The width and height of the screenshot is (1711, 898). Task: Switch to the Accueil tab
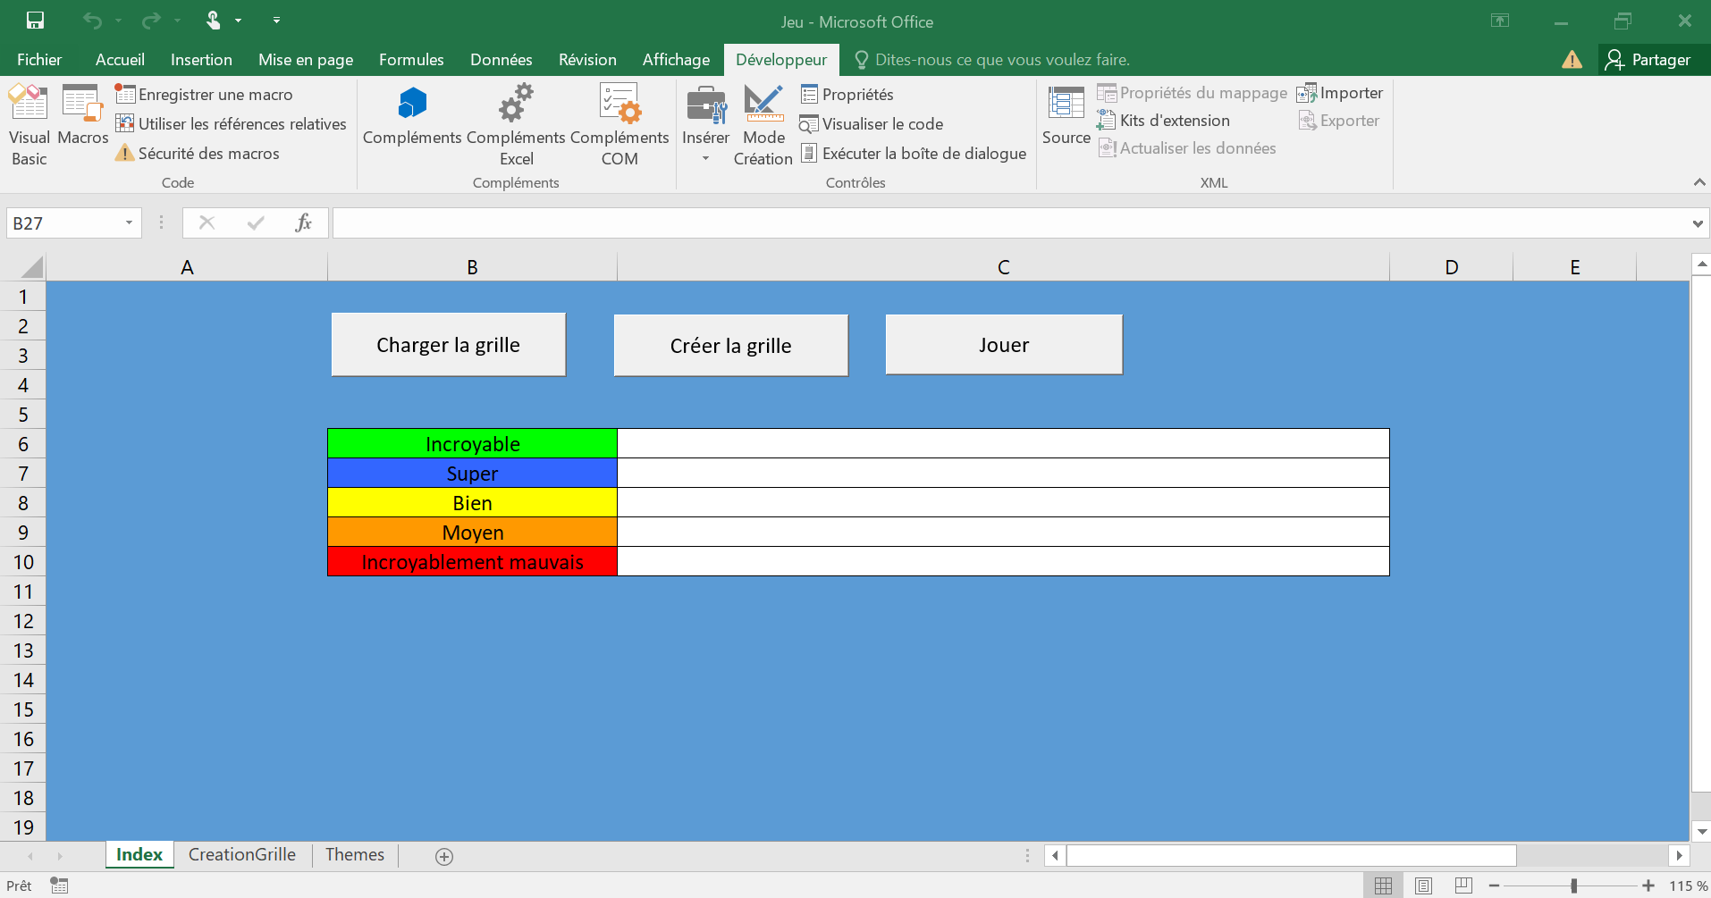pyautogui.click(x=120, y=60)
